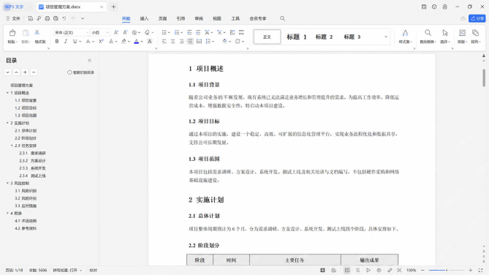
Task: Close the 目录 navigation panel
Action: click(89, 60)
